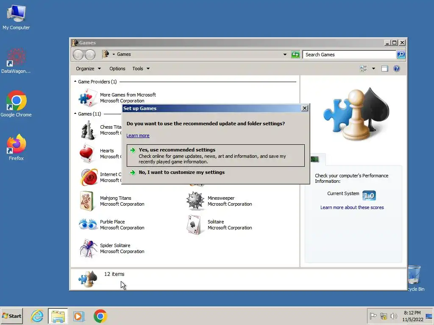The height and width of the screenshot is (325, 434).
Task: Switch to File Explorer taskbar button
Action: point(58,316)
